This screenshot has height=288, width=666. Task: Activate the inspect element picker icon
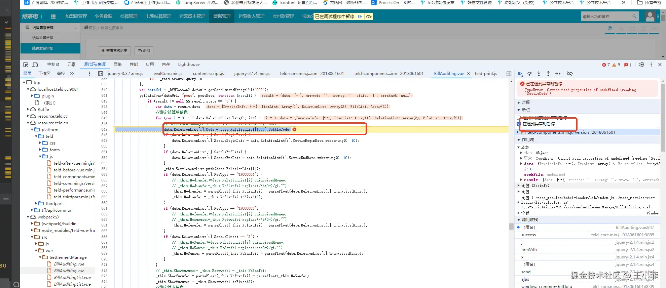click(x=26, y=65)
